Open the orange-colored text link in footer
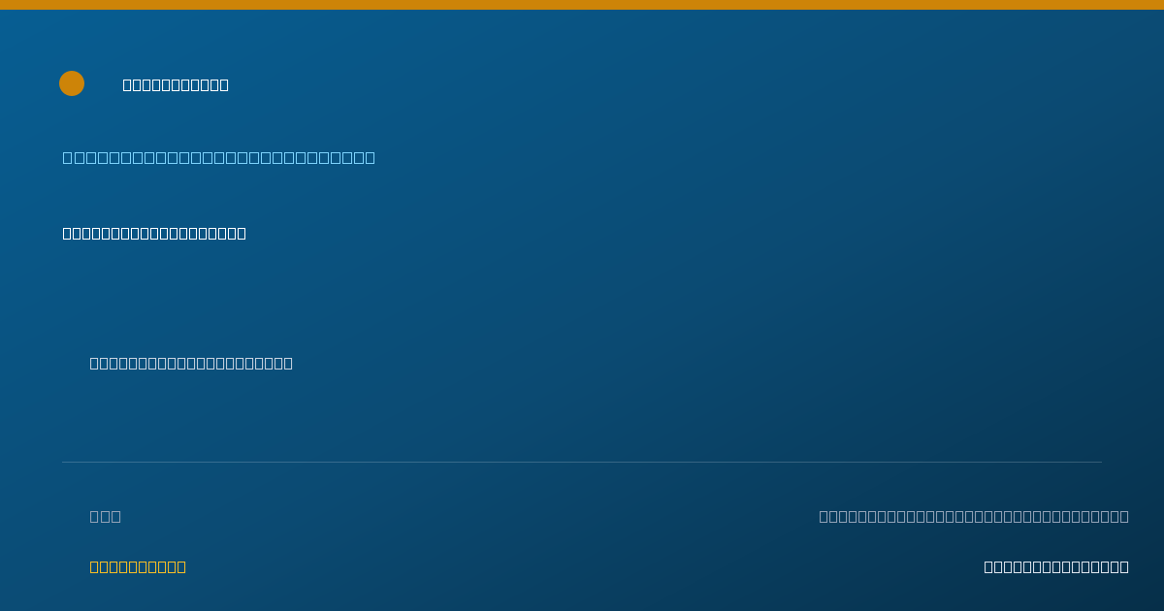This screenshot has width=1164, height=611. pyautogui.click(x=138, y=566)
